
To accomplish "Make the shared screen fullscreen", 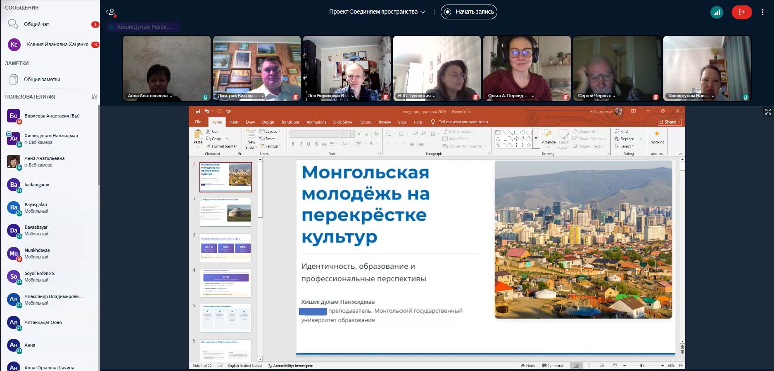I will 768,112.
